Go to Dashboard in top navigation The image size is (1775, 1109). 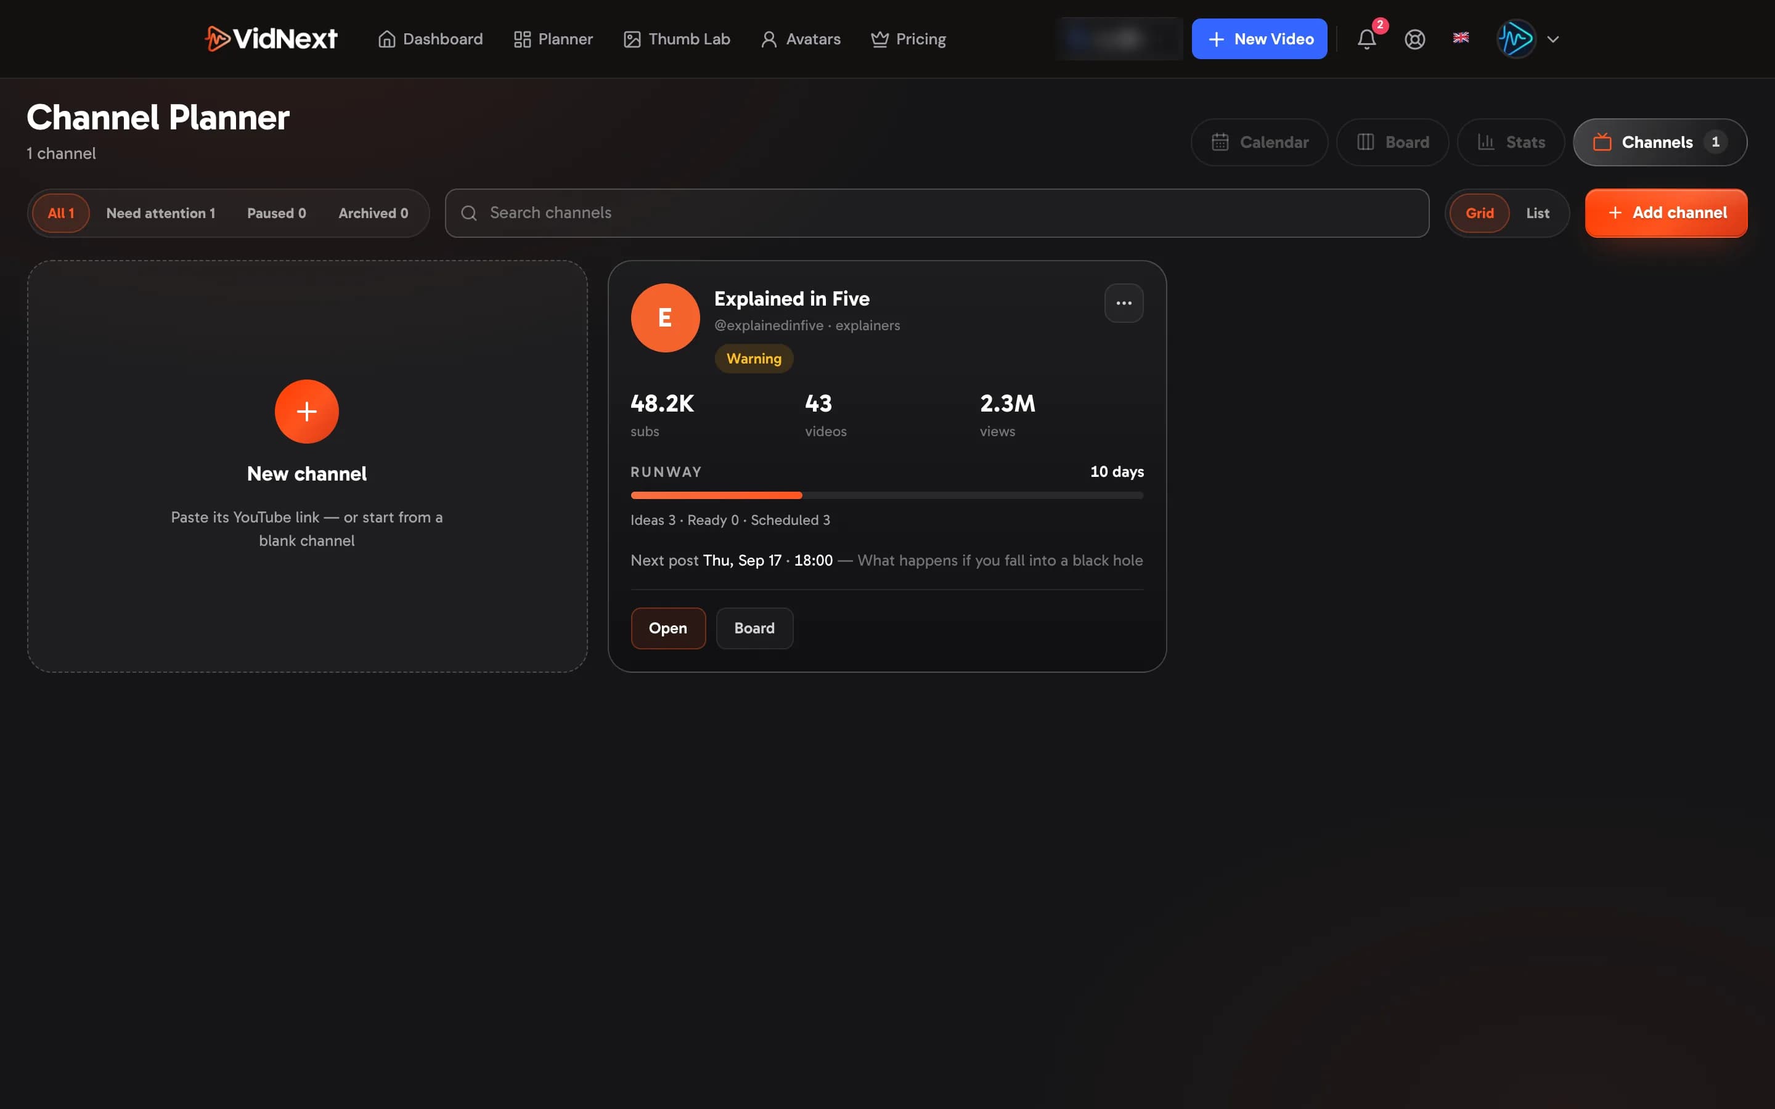coord(431,39)
